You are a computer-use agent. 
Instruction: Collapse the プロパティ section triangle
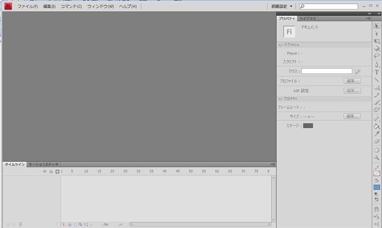click(x=280, y=99)
